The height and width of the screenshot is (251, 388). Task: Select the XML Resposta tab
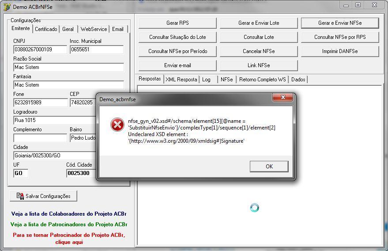point(181,80)
